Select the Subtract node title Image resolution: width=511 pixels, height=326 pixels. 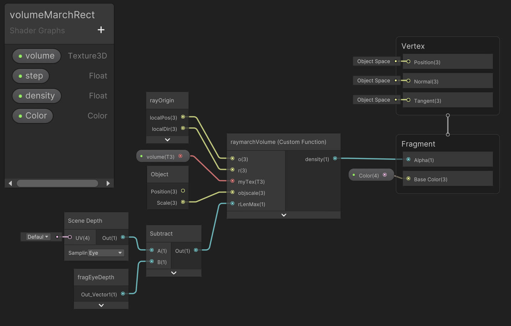click(161, 234)
